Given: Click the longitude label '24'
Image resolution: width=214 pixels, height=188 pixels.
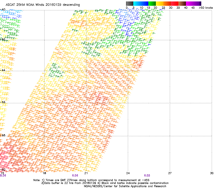Looking at the screenshot, I should tap(128, 173).
